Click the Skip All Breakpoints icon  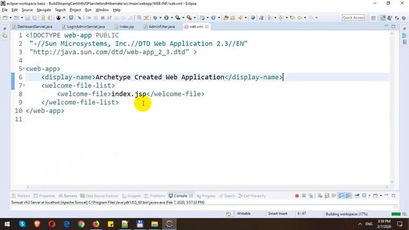pyautogui.click(x=79, y=18)
